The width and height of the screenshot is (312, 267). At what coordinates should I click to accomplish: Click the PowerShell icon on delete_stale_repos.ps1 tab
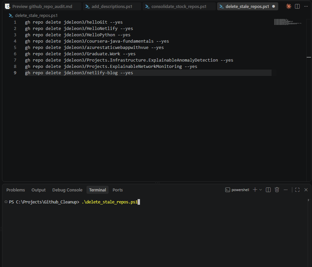(222, 7)
